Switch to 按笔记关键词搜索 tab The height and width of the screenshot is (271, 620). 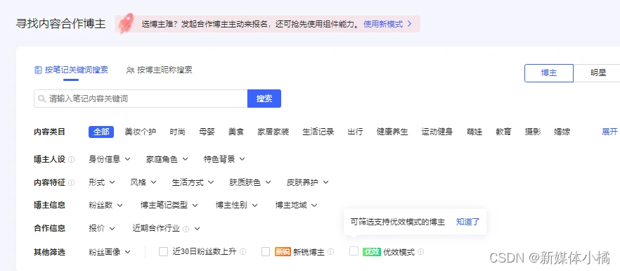click(x=71, y=70)
